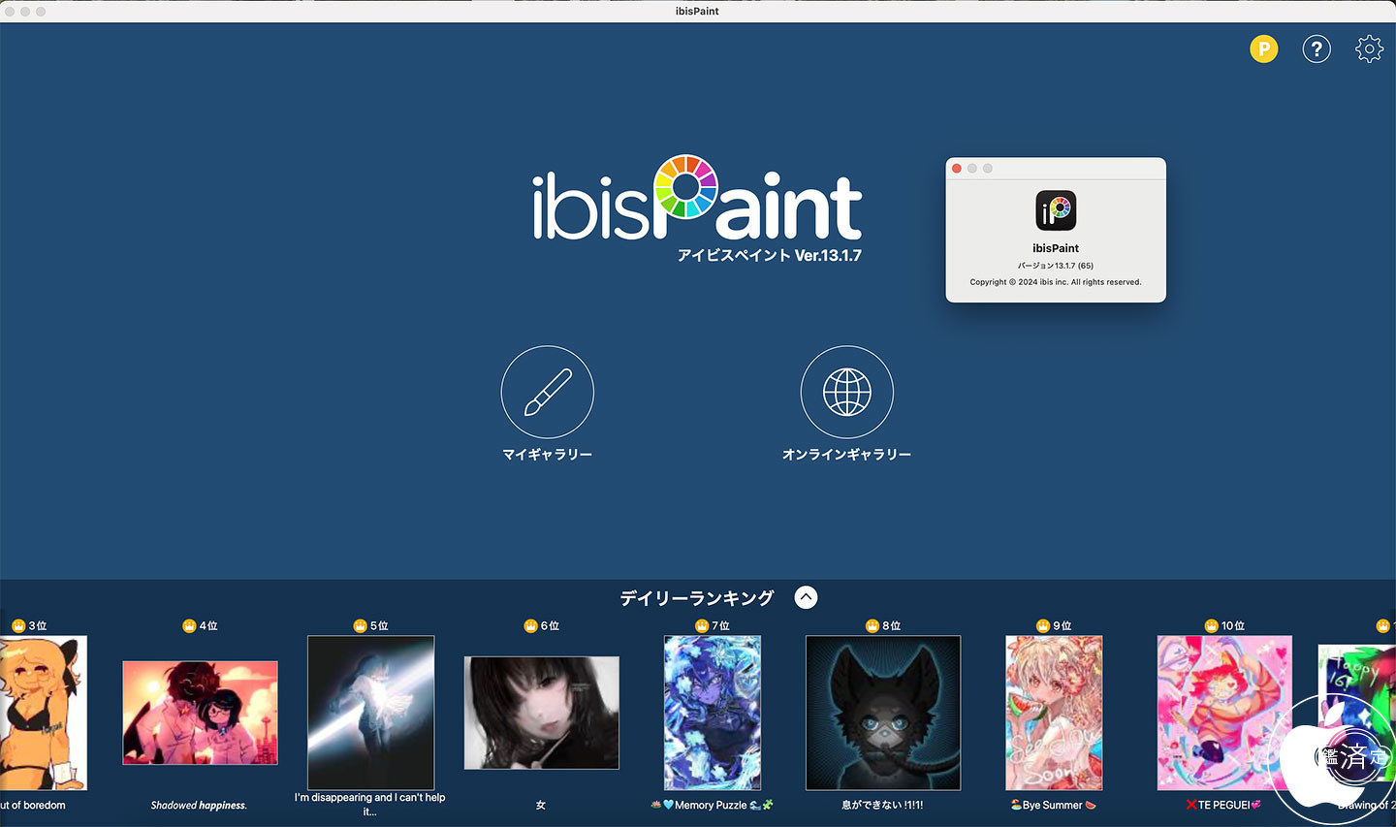This screenshot has width=1396, height=827.
Task: Click the yellow P premium icon
Action: coord(1264,48)
